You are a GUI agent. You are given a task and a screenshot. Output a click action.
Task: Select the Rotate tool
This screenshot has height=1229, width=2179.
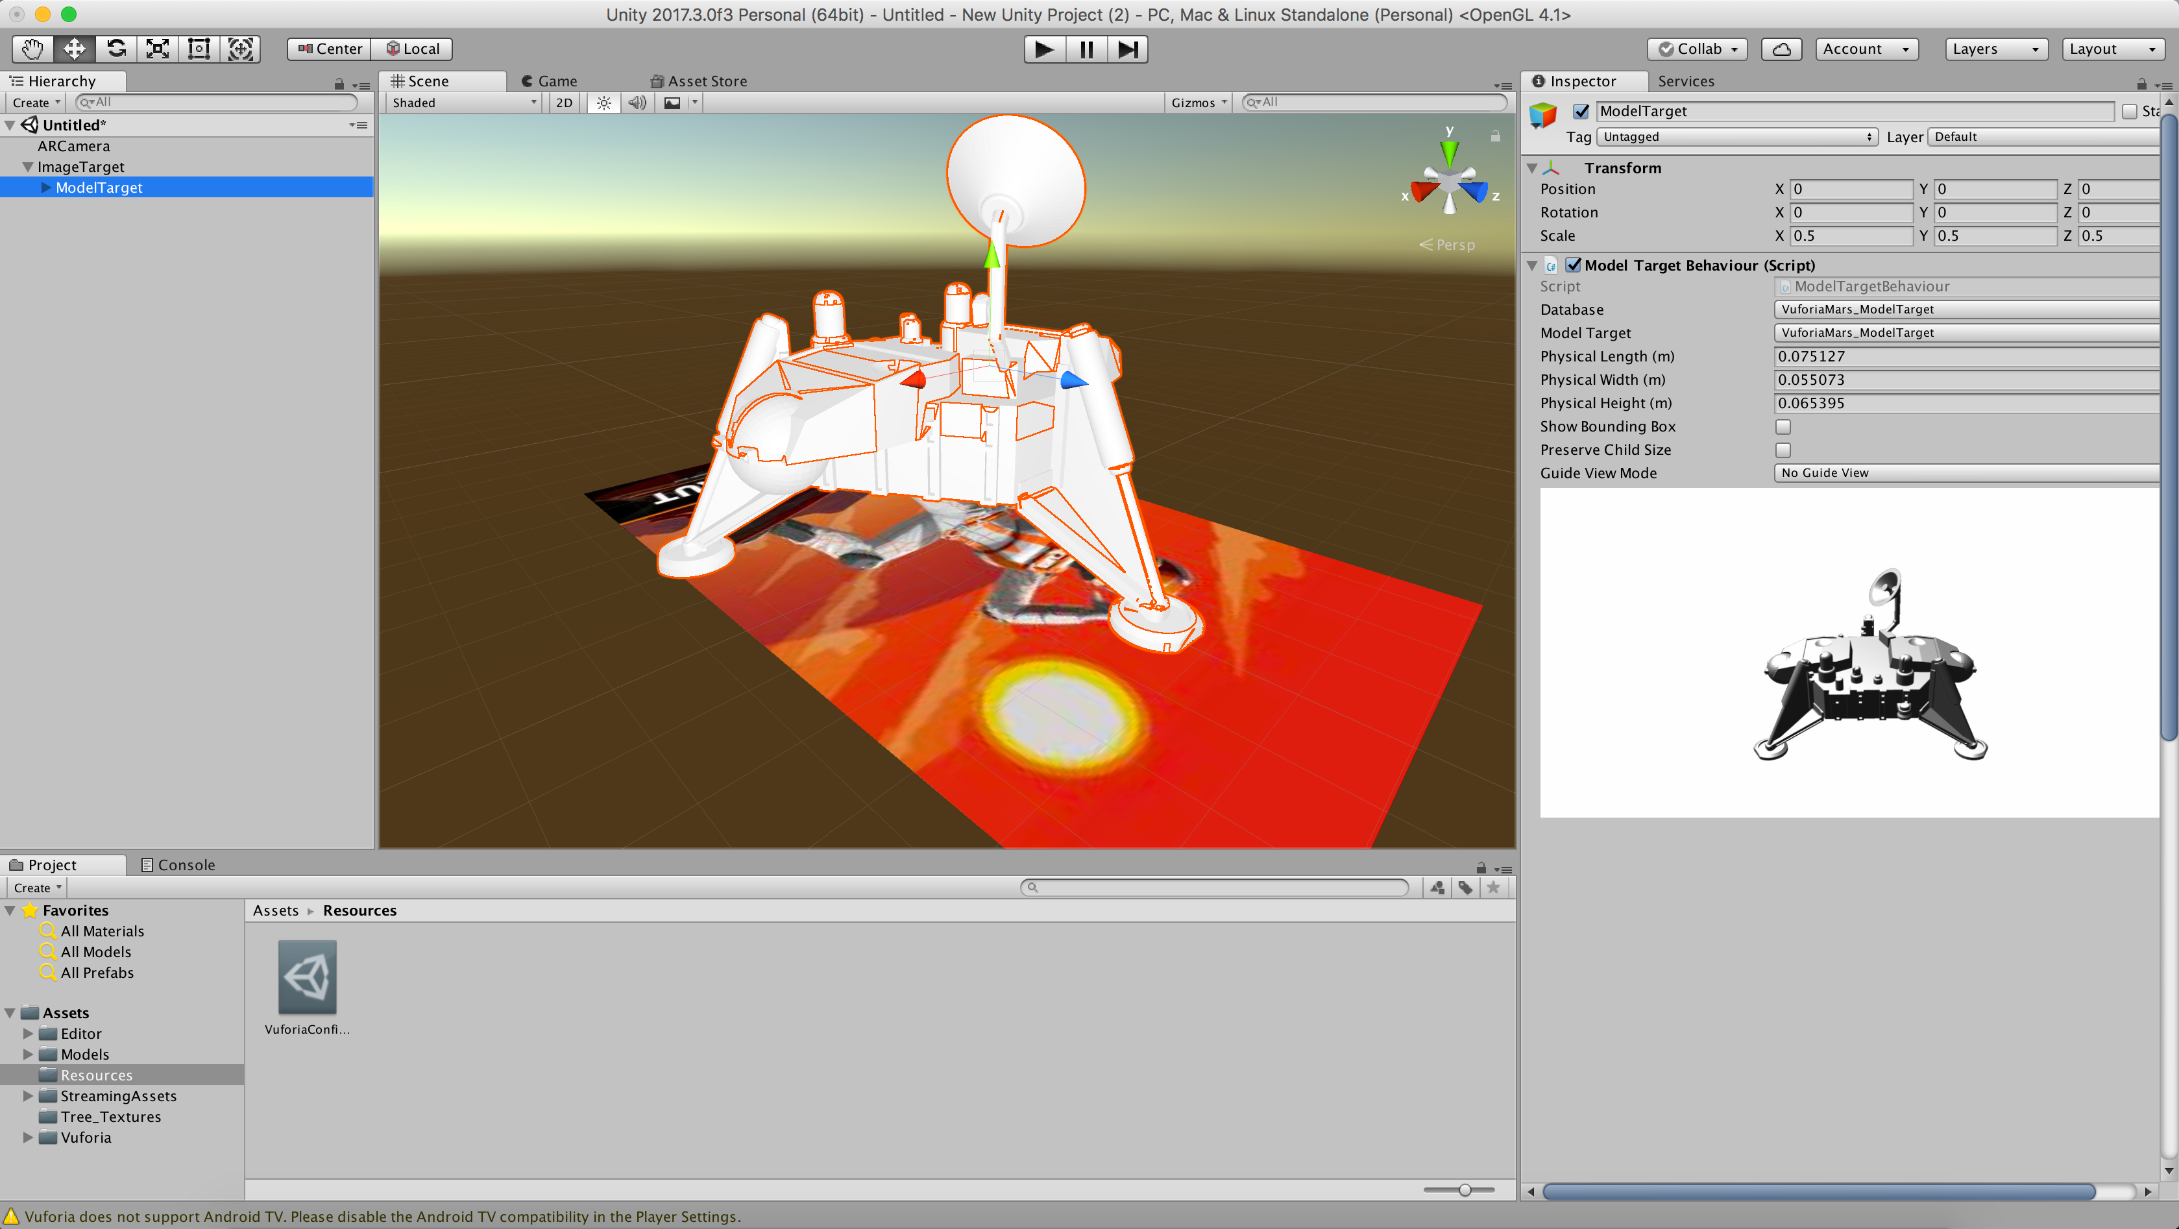116,49
